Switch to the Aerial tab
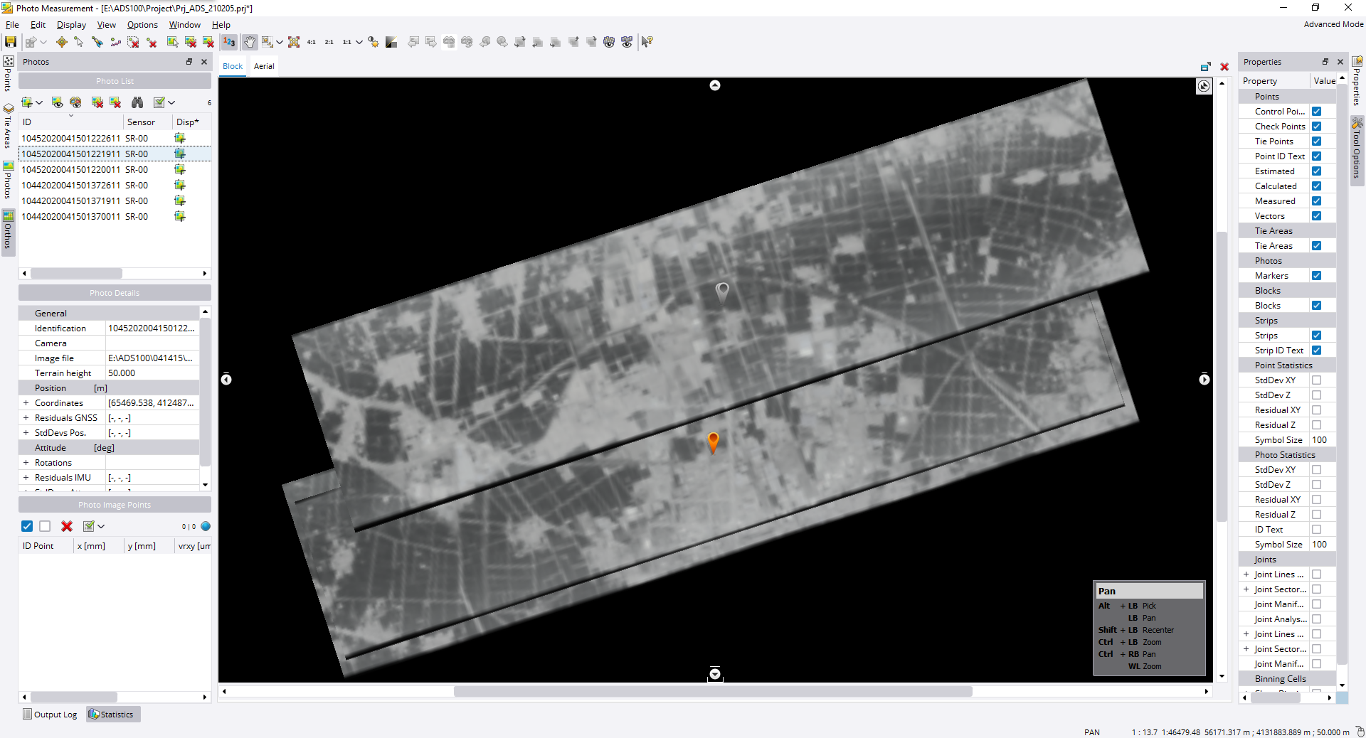1366x738 pixels. click(264, 66)
